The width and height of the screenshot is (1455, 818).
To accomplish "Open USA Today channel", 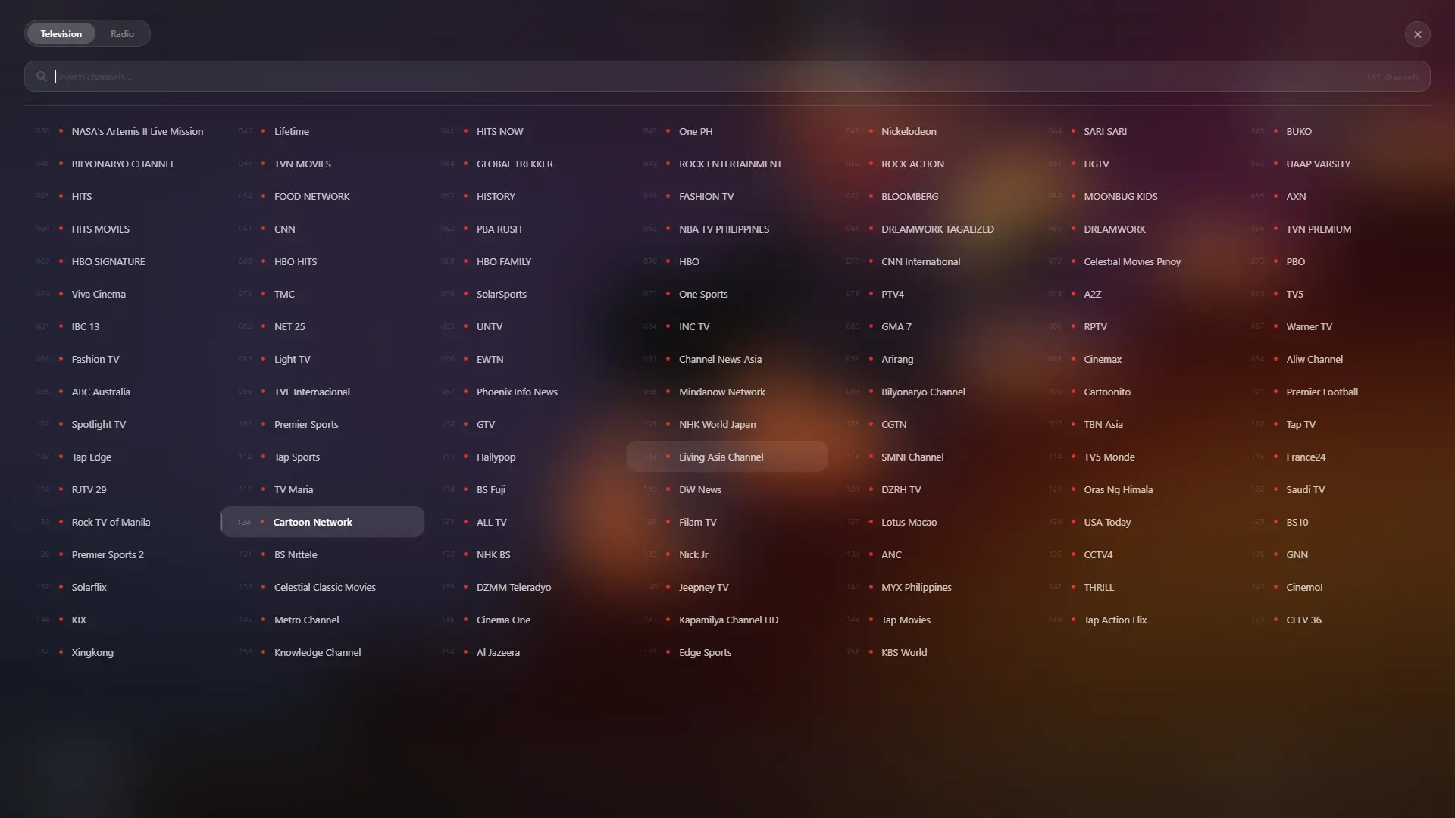I will pos(1131,522).
